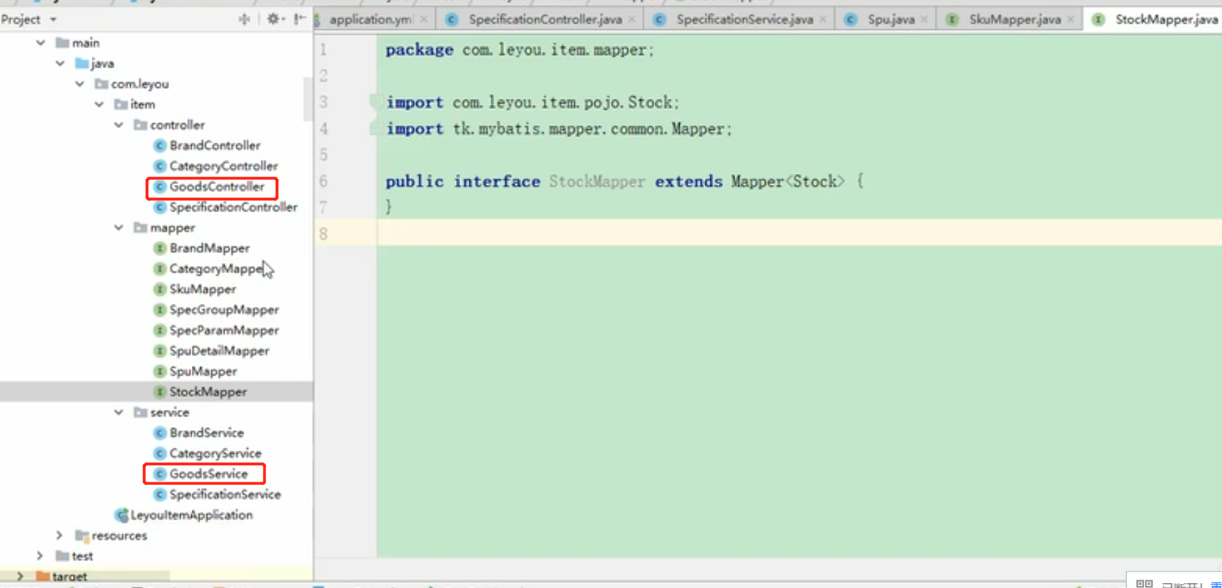Click the CategoryService class icon
The width and height of the screenshot is (1222, 588).
coord(160,453)
